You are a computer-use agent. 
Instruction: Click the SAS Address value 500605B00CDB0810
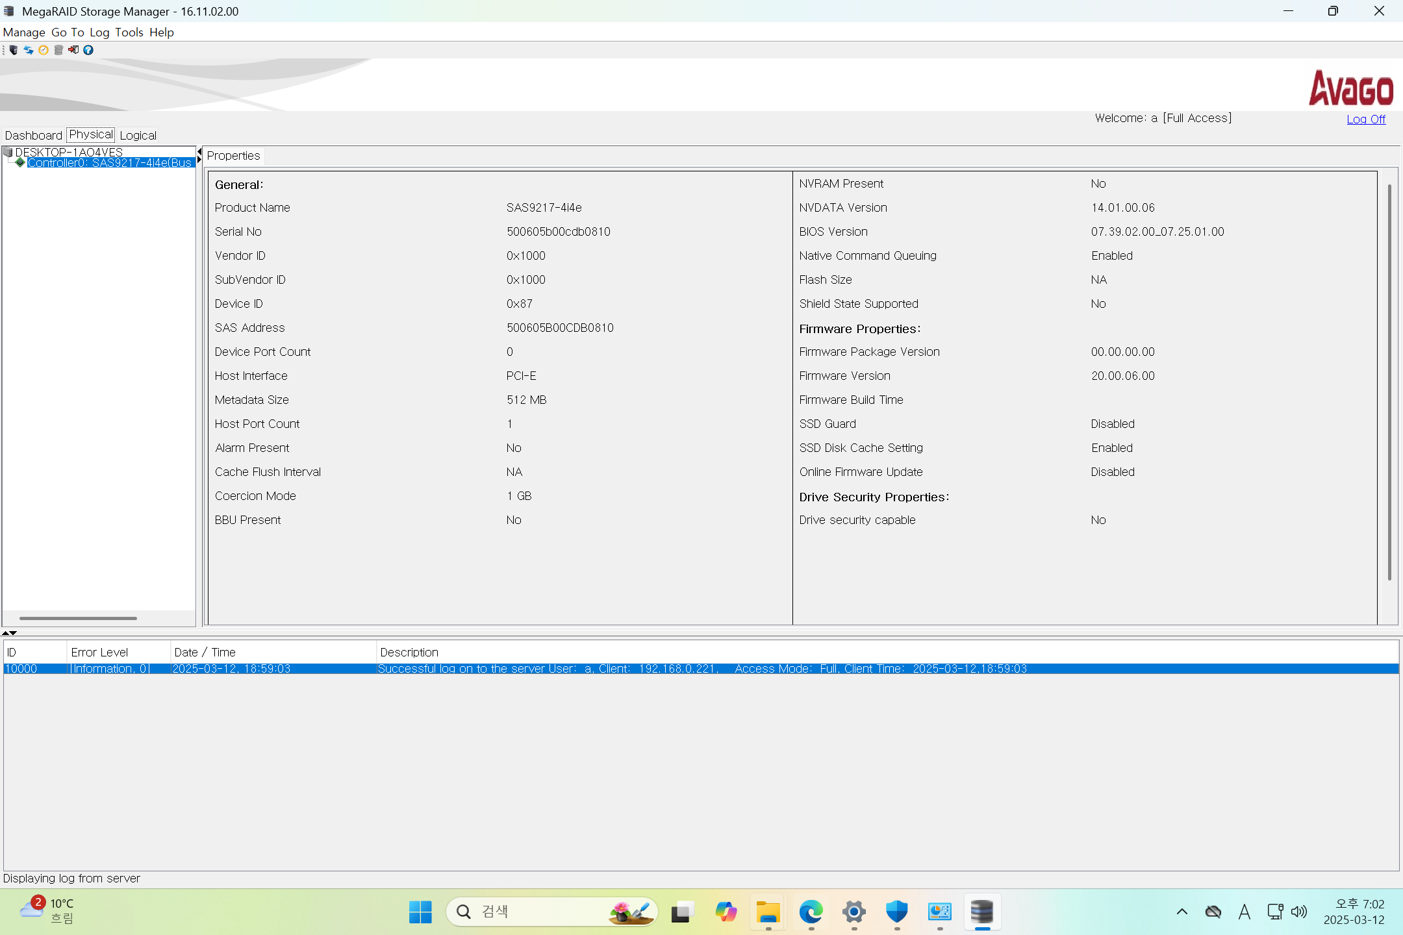pos(560,328)
